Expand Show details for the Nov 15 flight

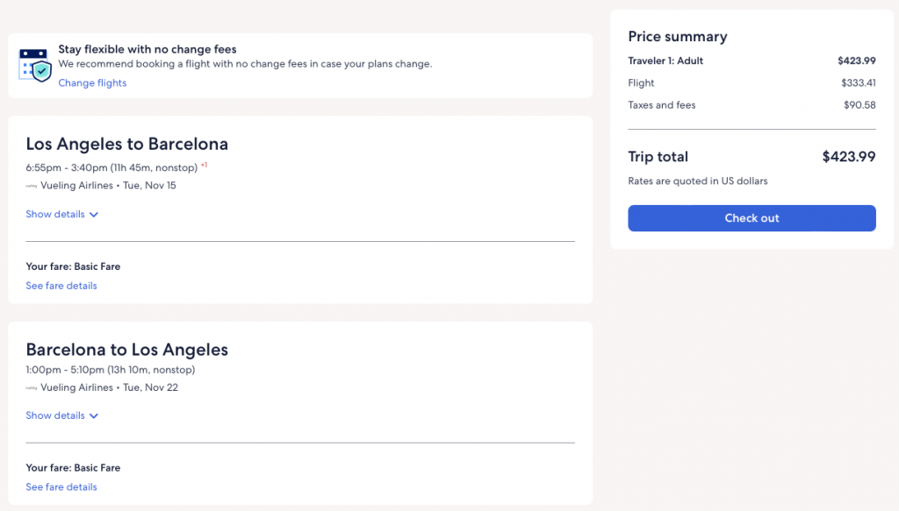(55, 215)
